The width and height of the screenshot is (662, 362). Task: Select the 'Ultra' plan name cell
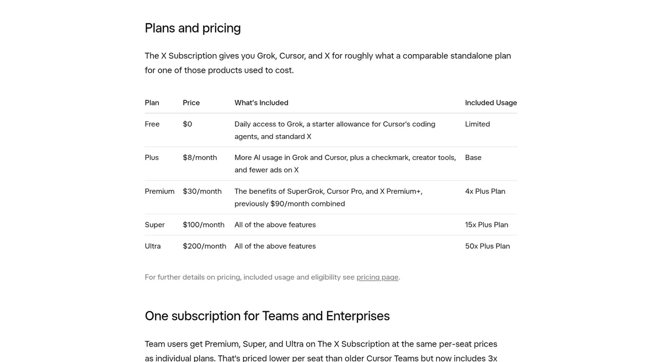[153, 246]
